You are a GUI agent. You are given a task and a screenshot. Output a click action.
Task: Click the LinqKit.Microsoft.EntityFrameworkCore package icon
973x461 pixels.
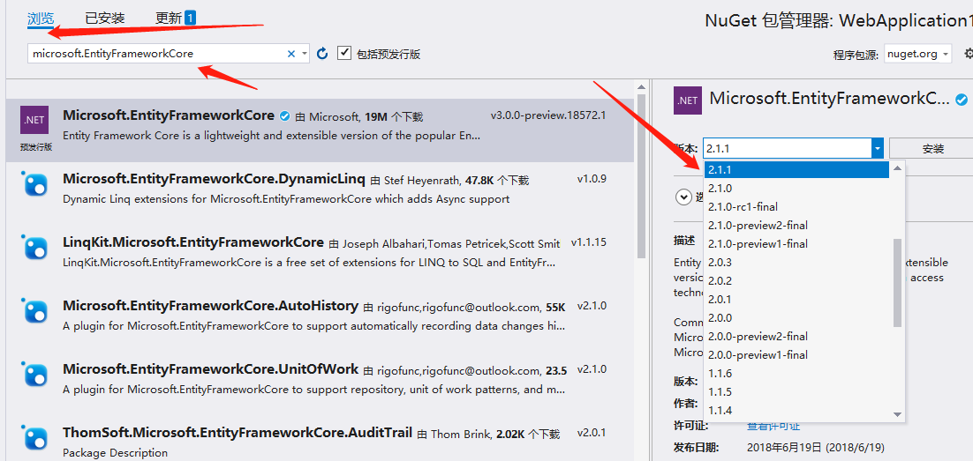pos(35,248)
